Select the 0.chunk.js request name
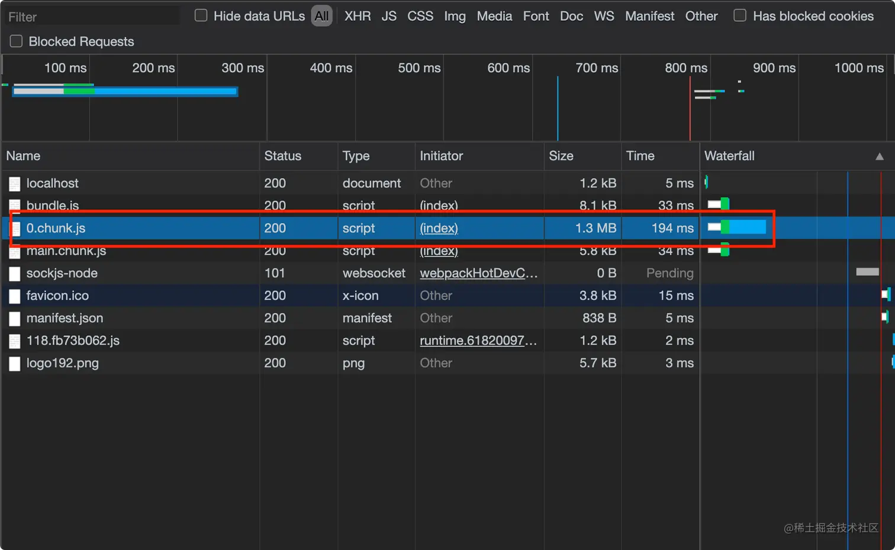The height and width of the screenshot is (550, 895). [56, 228]
